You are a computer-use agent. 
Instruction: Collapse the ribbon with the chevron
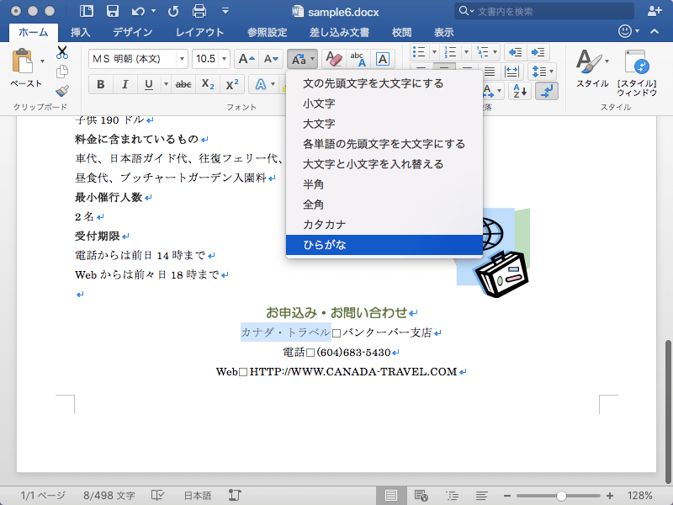click(x=654, y=31)
